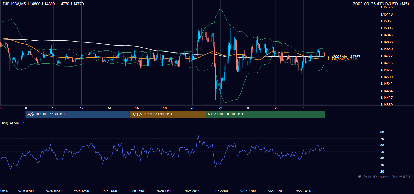414x194 pixels.
Task: Click hour 18 on the price chart axis
Action: coord(165,108)
